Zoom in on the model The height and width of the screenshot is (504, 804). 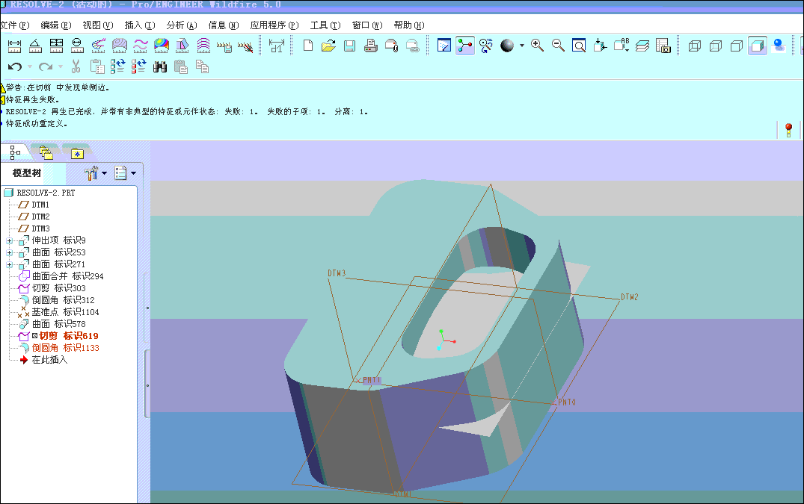tap(537, 46)
